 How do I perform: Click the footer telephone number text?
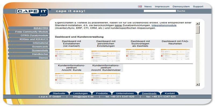coord(120,97)
